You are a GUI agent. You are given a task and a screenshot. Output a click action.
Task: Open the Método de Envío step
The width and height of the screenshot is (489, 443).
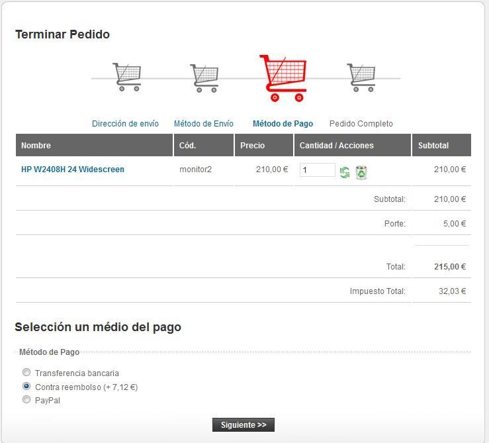coord(204,124)
